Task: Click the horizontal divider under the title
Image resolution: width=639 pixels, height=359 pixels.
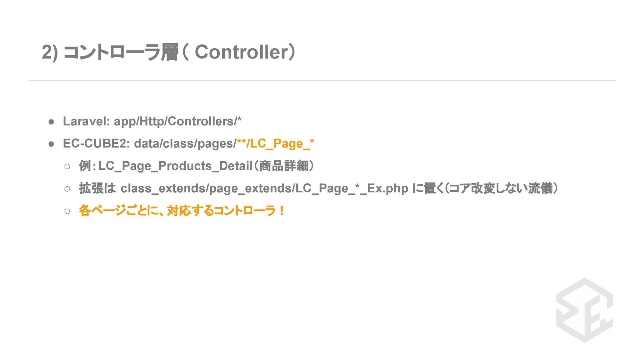Action: pos(322,80)
